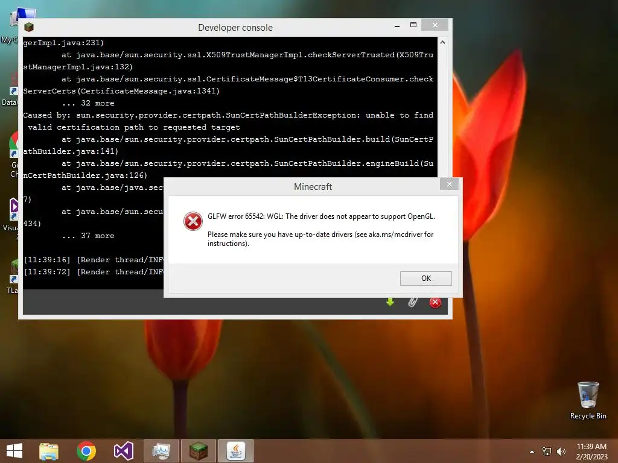Show hidden tray icons arrow

532,452
